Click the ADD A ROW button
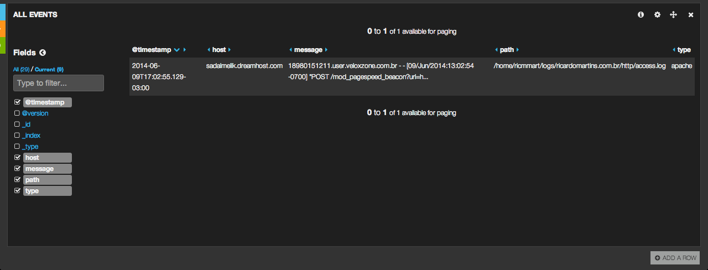 click(x=675, y=258)
